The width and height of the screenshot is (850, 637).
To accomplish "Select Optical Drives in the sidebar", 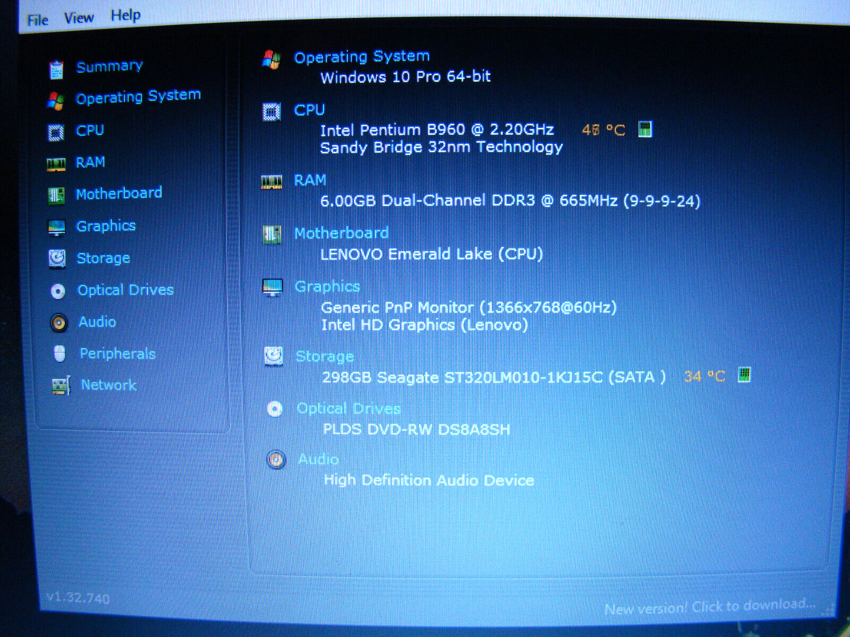I will pos(126,290).
